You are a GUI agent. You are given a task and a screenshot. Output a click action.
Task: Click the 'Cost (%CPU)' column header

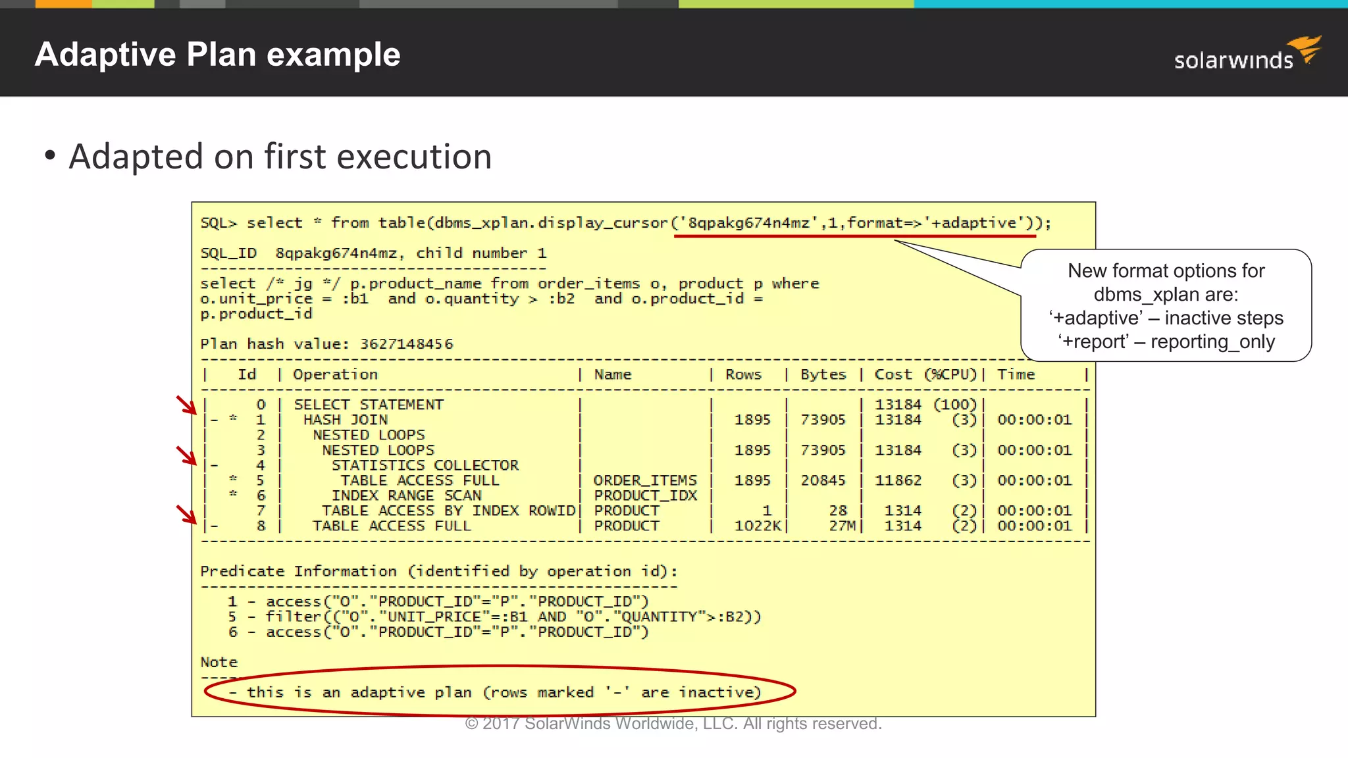[925, 374]
